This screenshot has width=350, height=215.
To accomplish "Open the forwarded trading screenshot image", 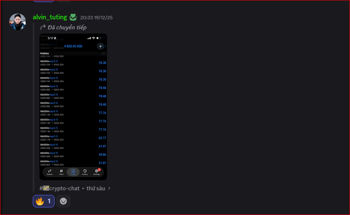I will click(x=73, y=107).
